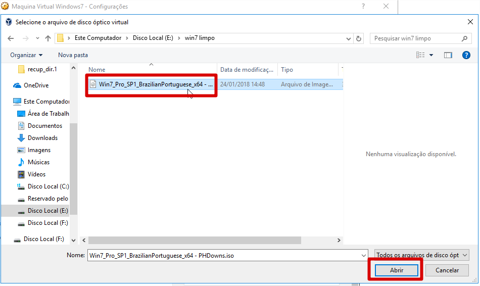Click help button in Configurações window
The image size is (480, 286).
[x=363, y=7]
